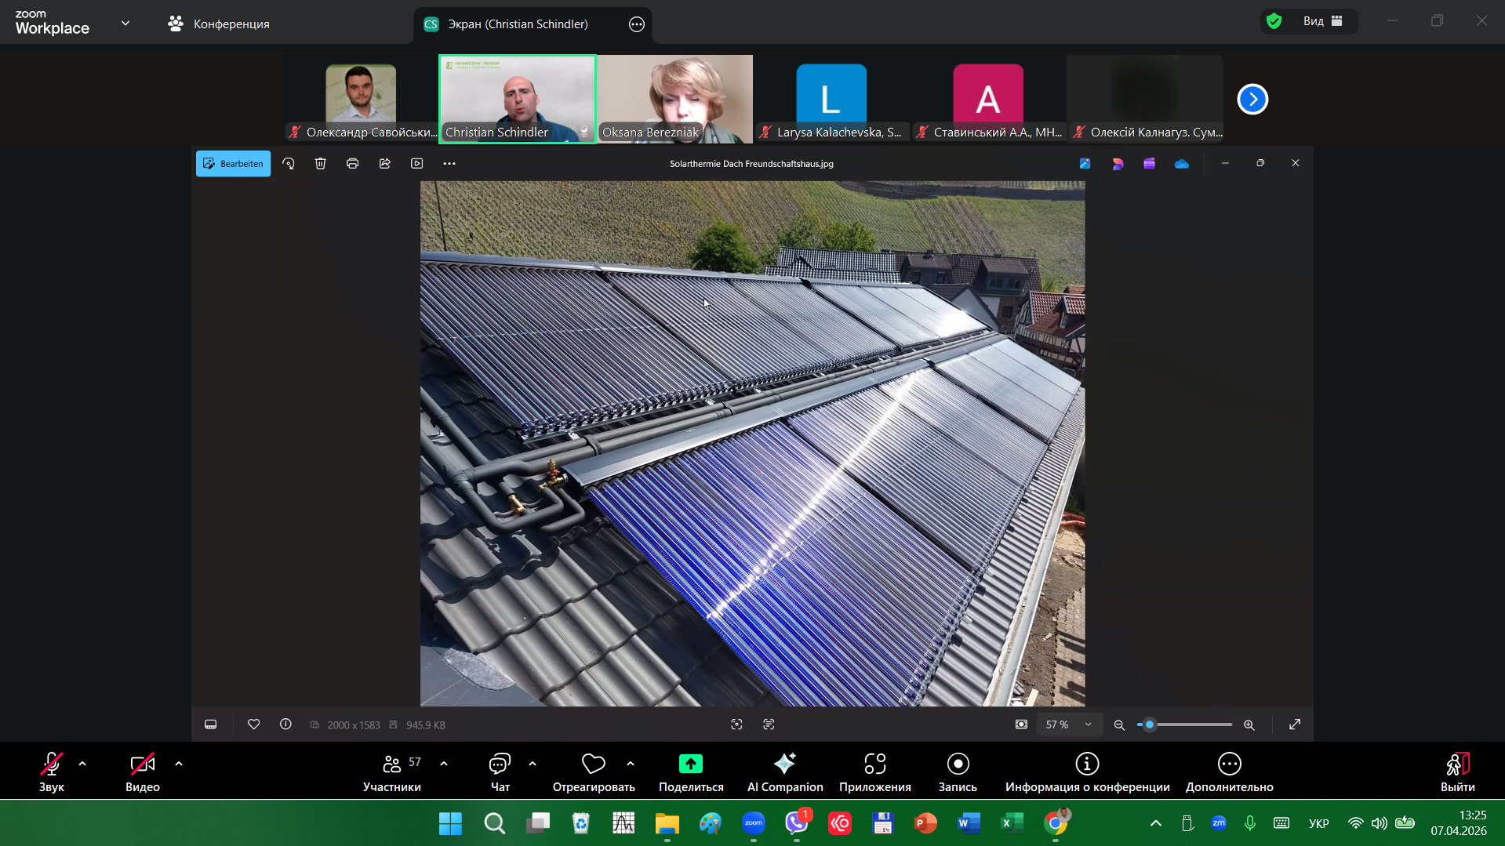Open the Вид view button

tap(1322, 21)
